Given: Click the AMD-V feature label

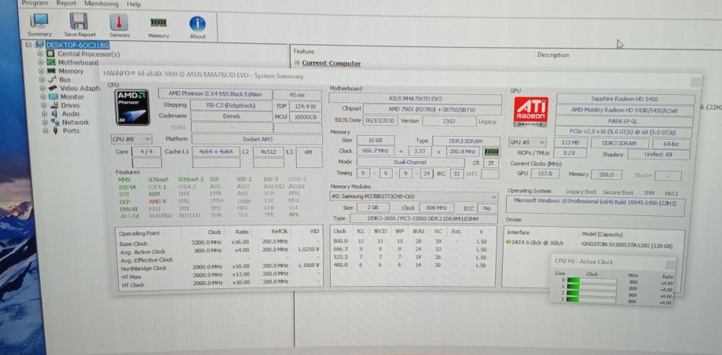Looking at the screenshot, I should click(157, 202).
